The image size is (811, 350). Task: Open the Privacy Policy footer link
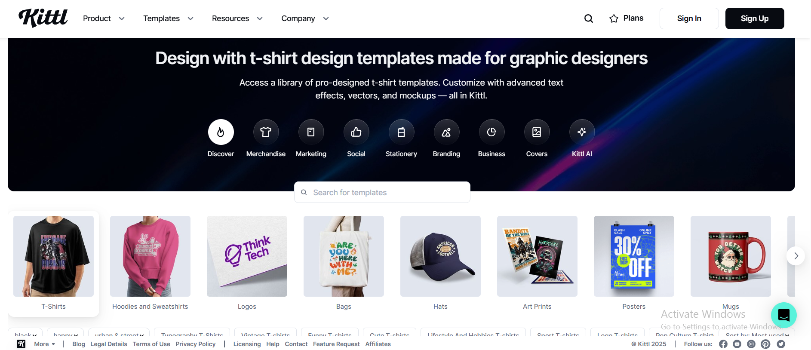pos(196,344)
